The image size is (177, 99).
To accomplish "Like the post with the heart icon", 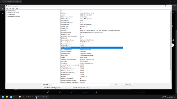I will 72,92.
